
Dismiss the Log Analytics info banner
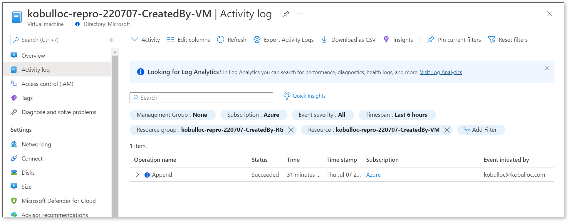(x=547, y=68)
